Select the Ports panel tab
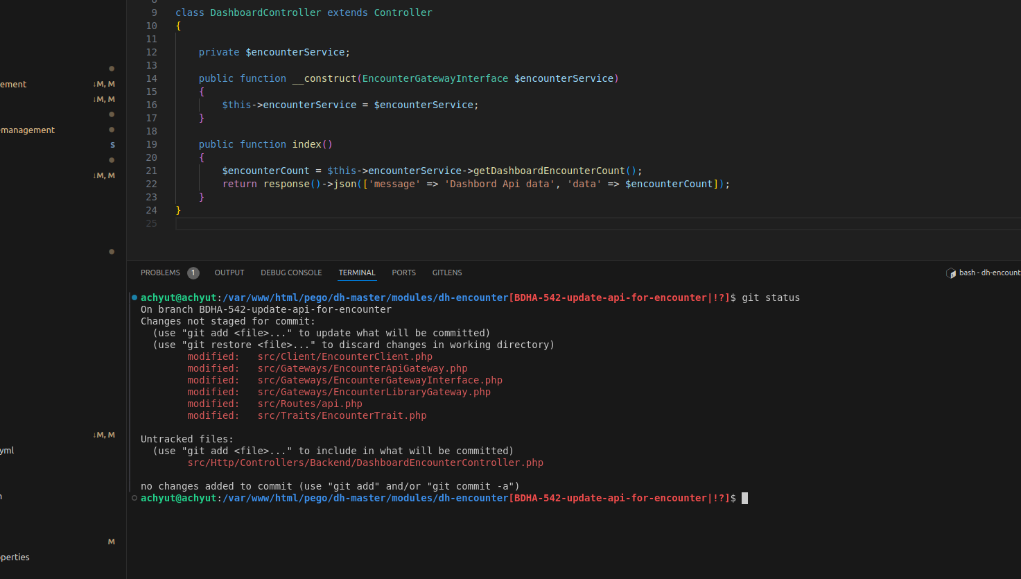 click(403, 273)
